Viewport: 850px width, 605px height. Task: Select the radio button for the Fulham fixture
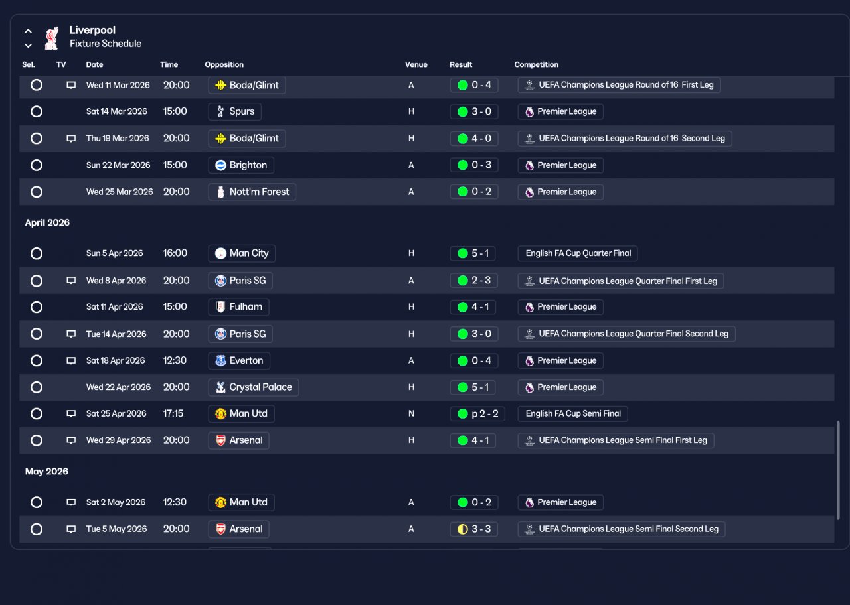(x=37, y=307)
